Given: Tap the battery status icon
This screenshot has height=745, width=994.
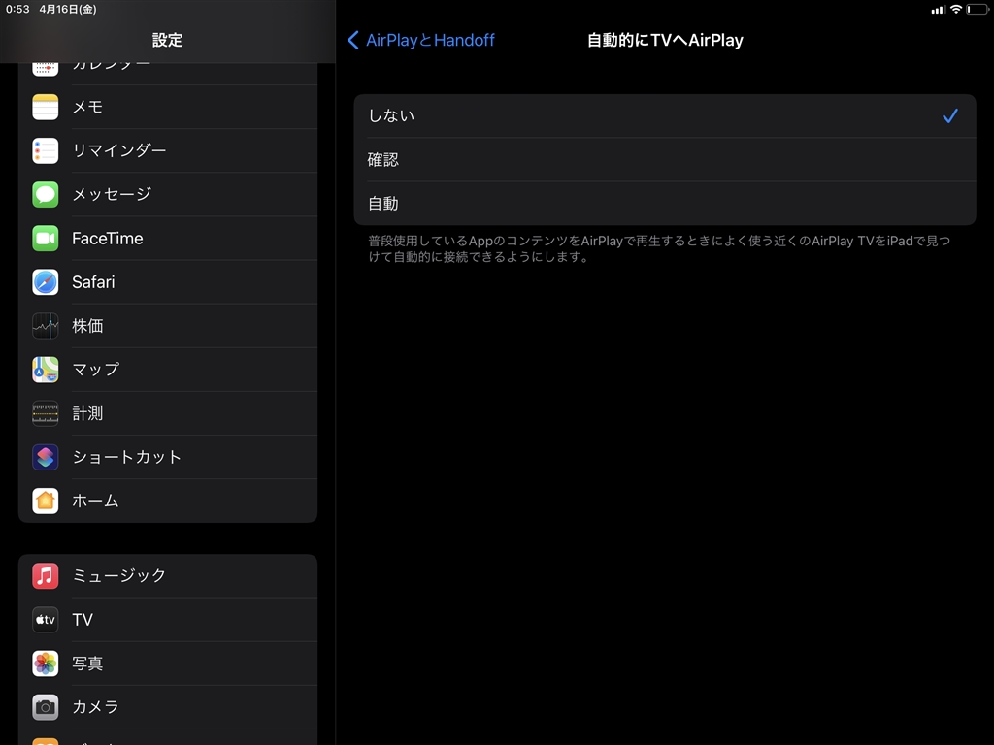Looking at the screenshot, I should pos(977,9).
